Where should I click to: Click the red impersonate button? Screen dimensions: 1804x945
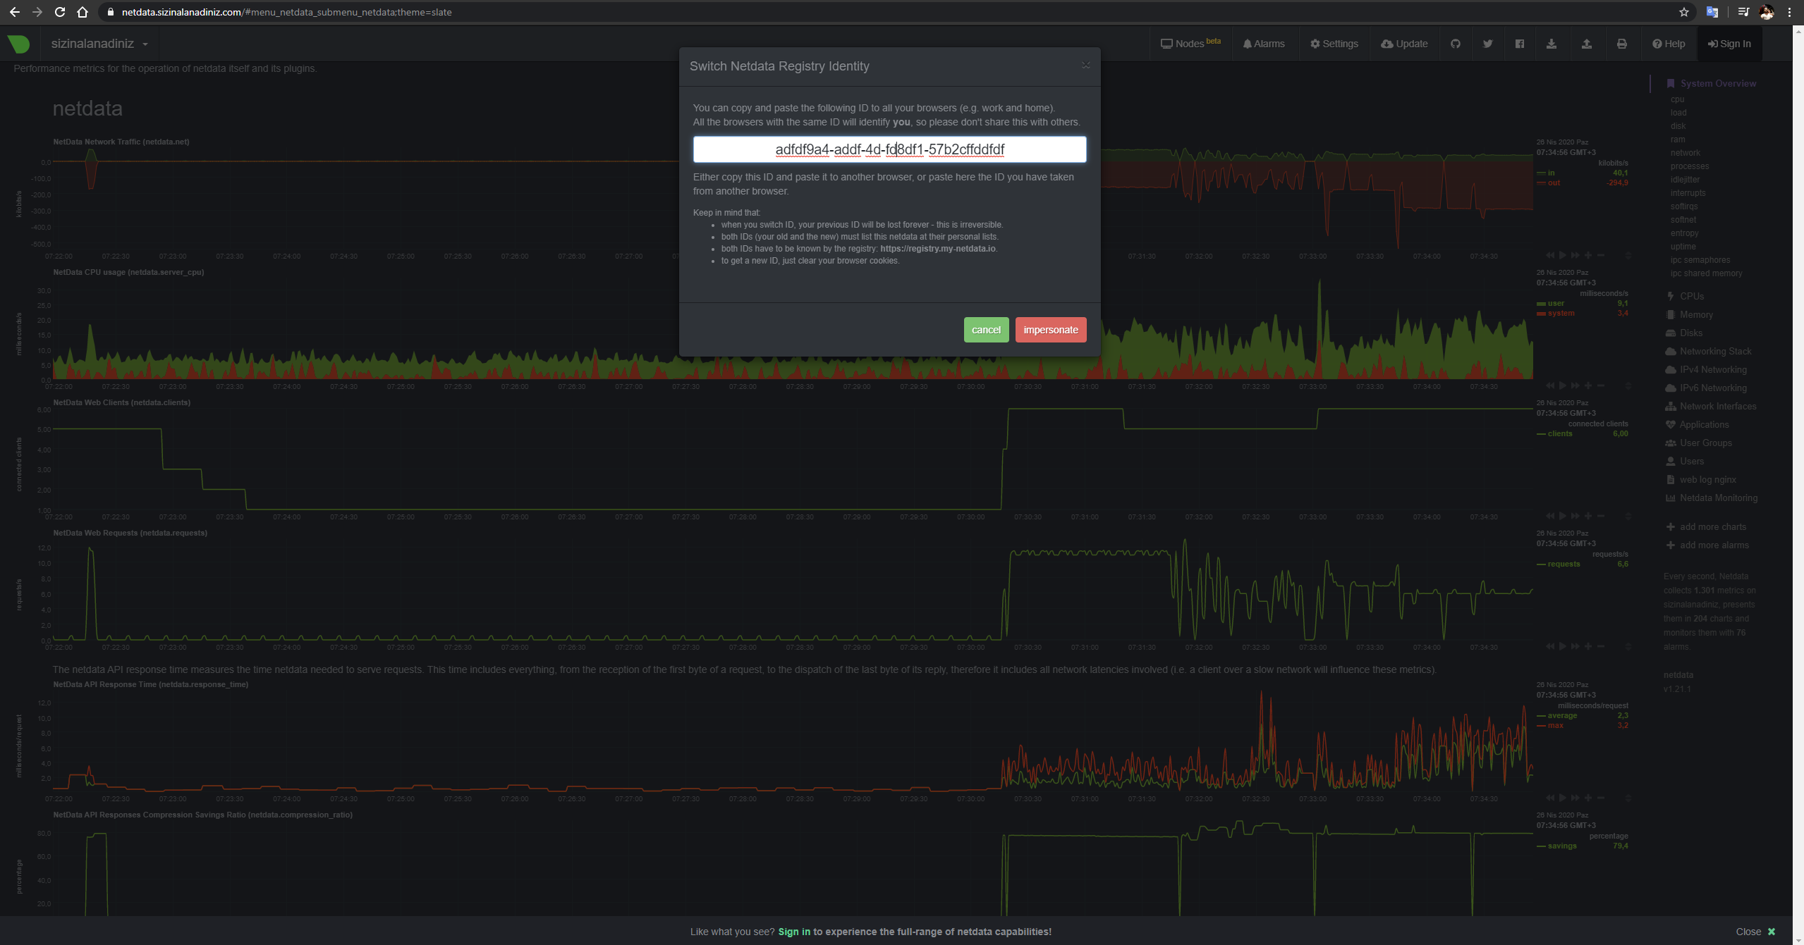pyautogui.click(x=1051, y=330)
